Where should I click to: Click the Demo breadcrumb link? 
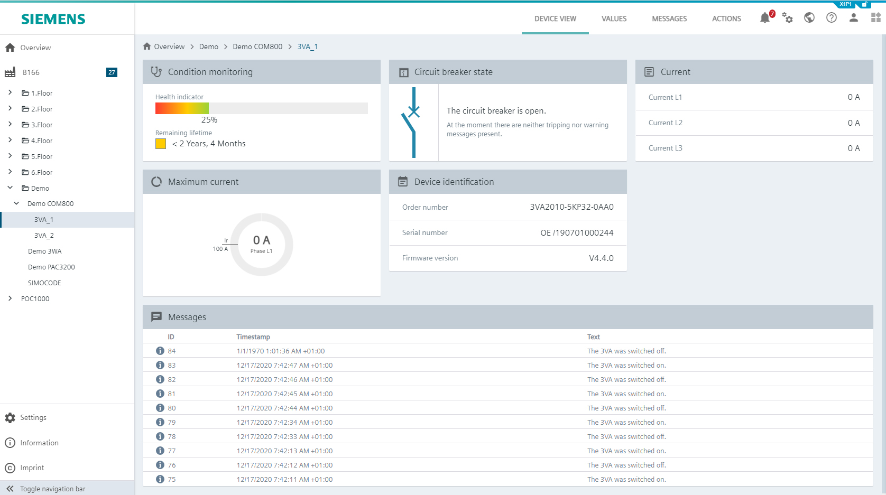209,46
